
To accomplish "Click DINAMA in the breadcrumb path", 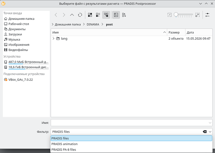I will (93, 25).
